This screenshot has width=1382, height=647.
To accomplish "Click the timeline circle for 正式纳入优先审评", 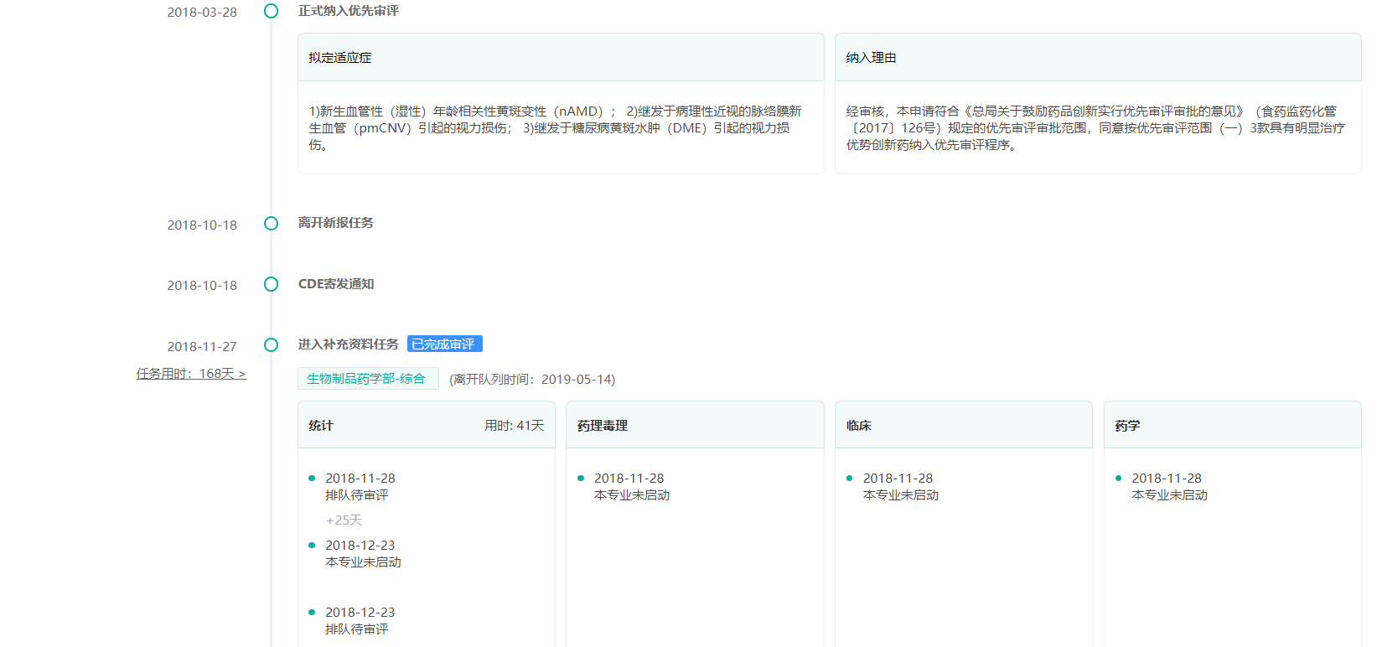I will pyautogui.click(x=271, y=11).
